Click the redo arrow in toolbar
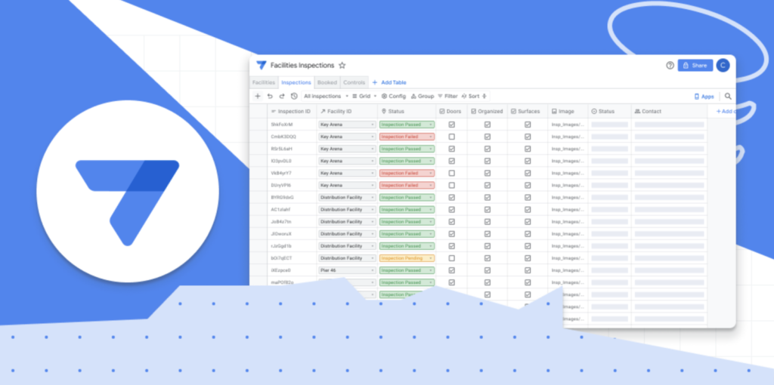 [x=282, y=97]
